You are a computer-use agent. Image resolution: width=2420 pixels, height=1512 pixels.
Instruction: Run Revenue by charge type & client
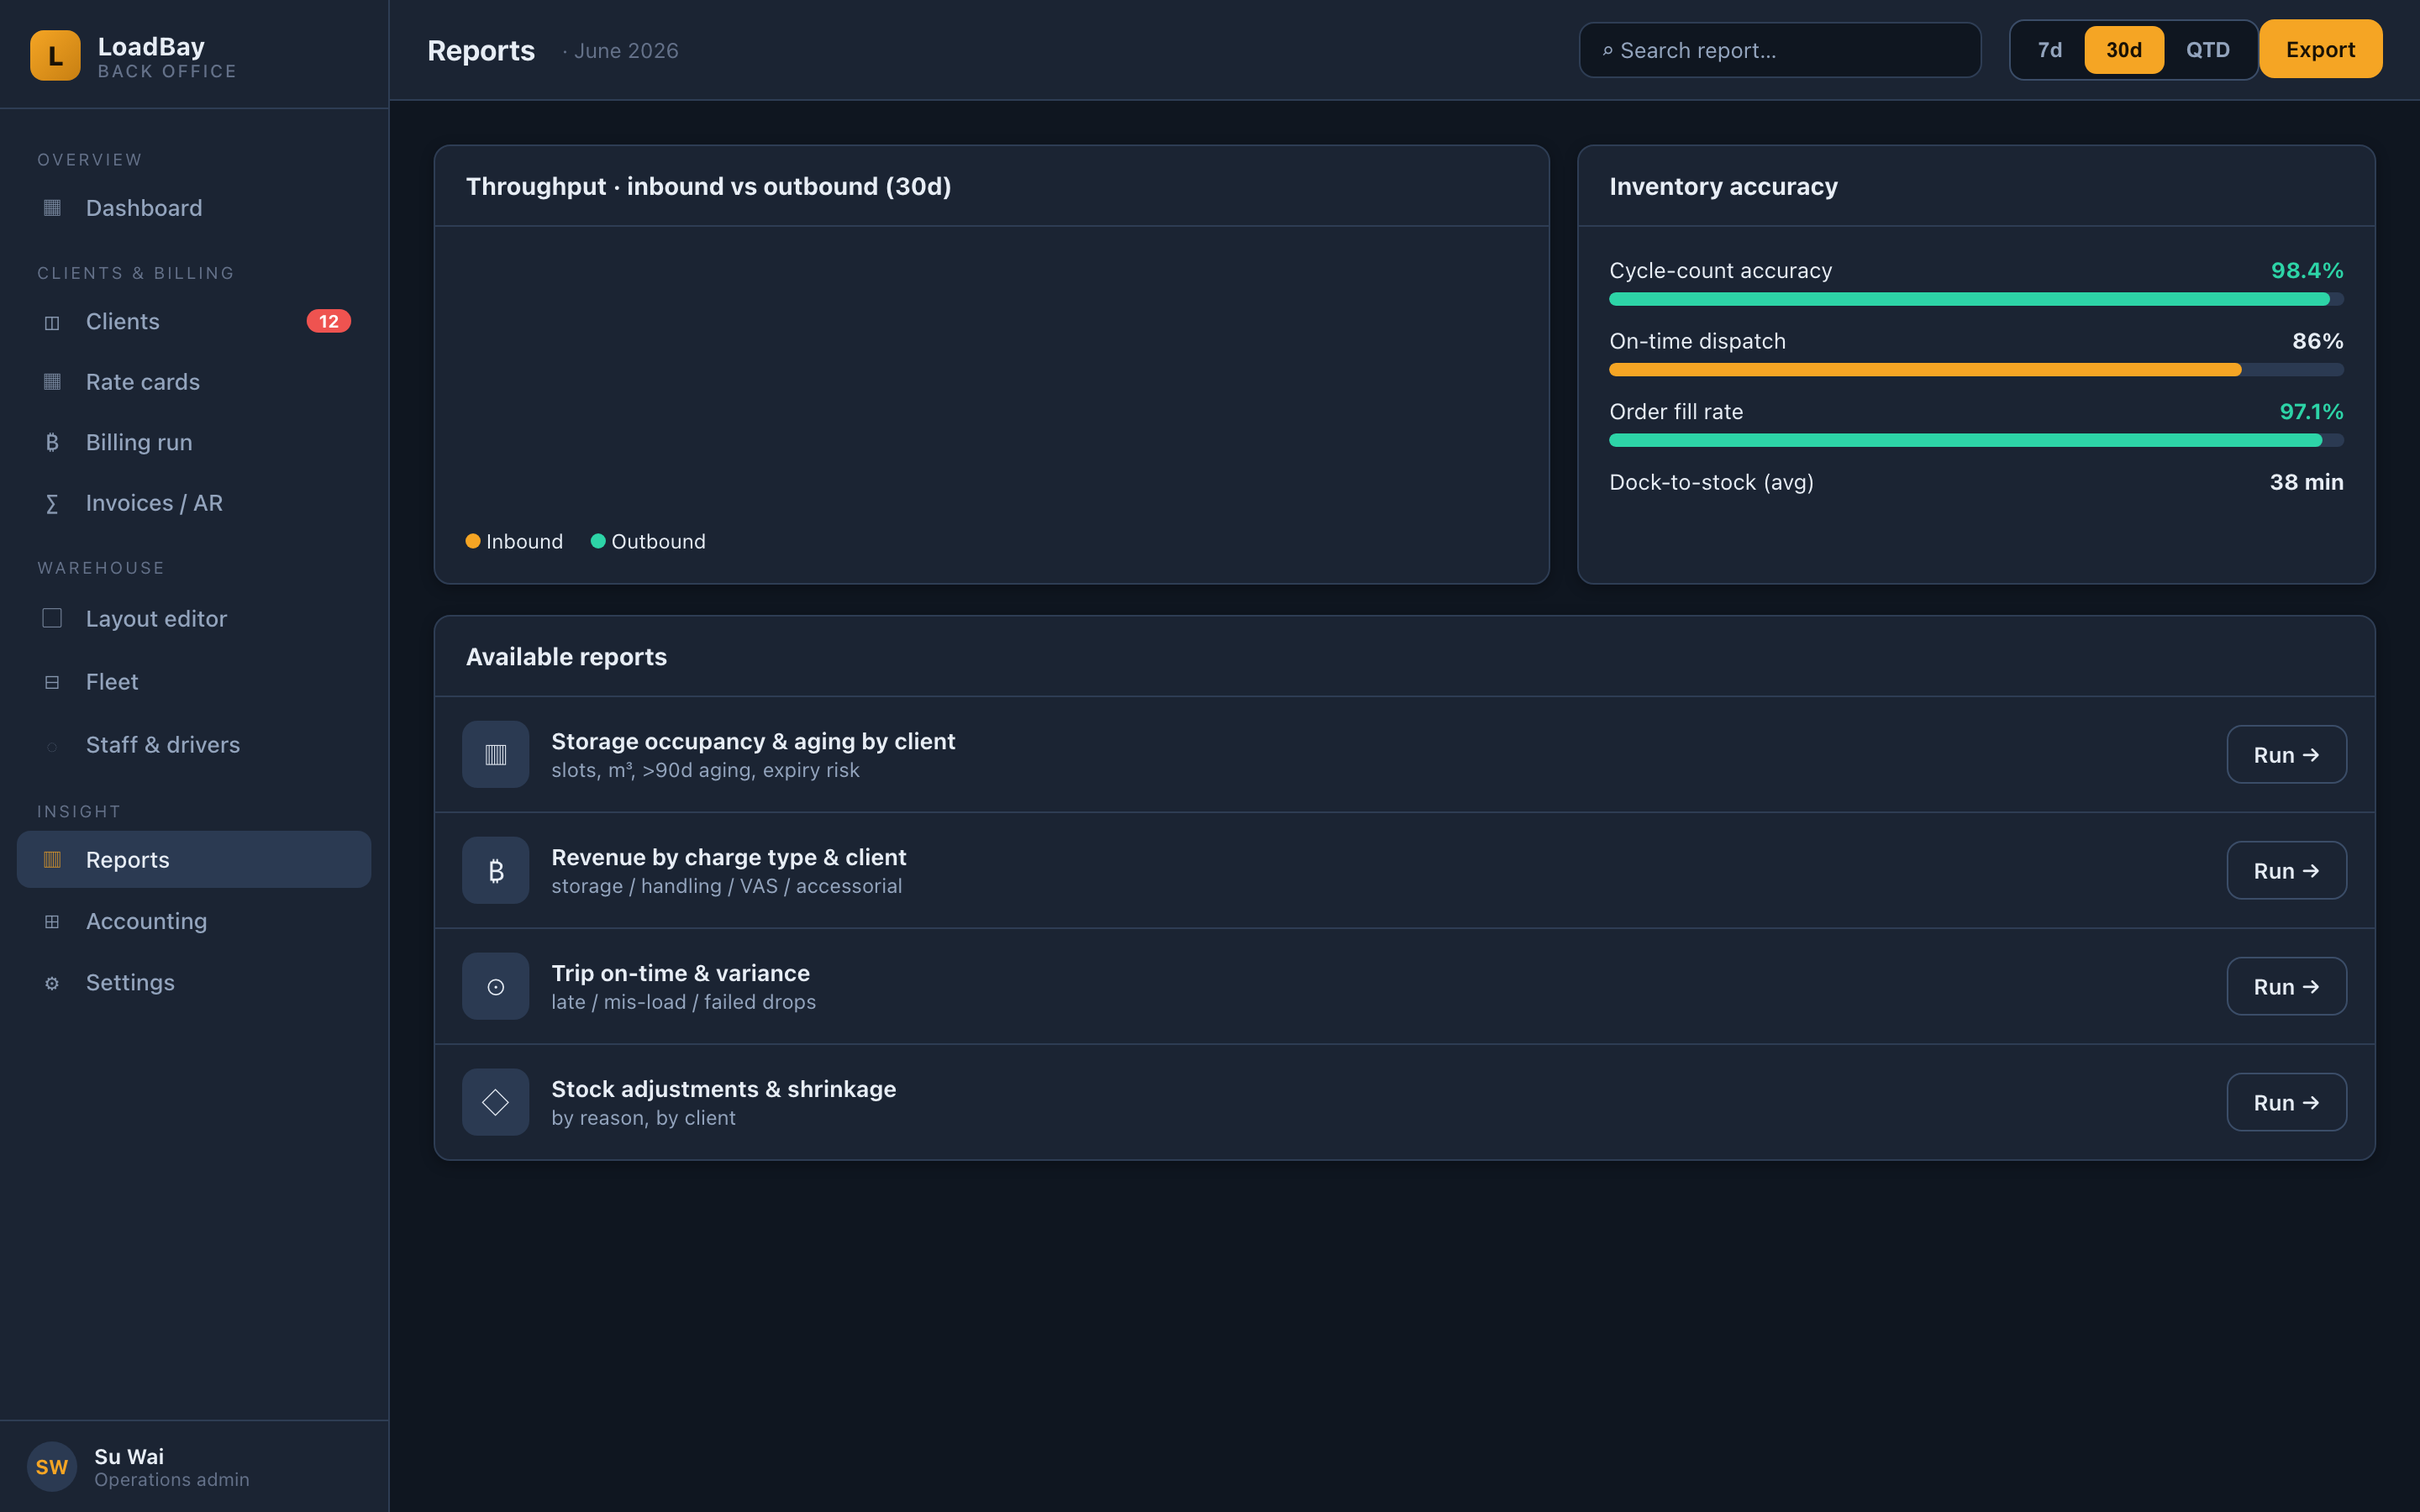[2286, 870]
